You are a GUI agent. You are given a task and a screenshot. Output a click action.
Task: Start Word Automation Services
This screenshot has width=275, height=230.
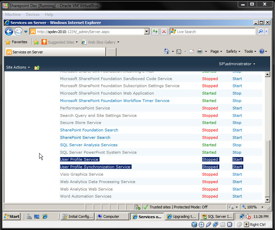point(237,196)
